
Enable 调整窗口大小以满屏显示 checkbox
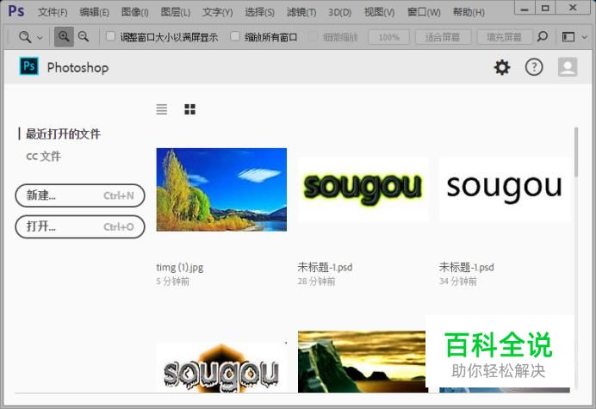pos(110,36)
